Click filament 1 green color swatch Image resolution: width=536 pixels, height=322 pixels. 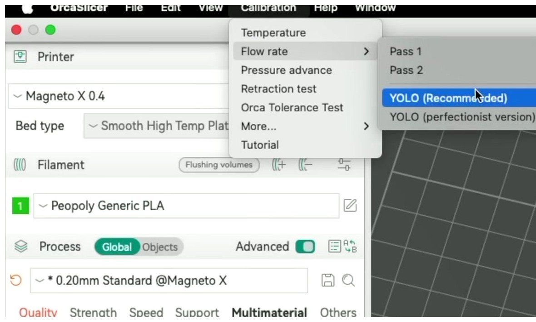20,206
